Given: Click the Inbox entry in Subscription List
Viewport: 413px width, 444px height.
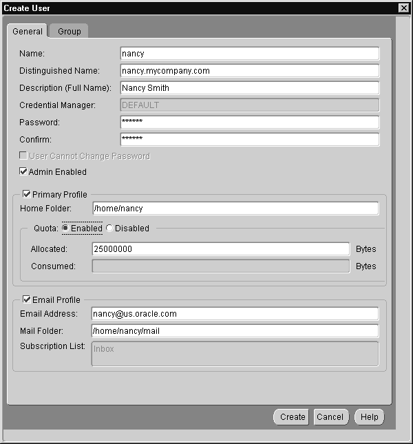Looking at the screenshot, I should pyautogui.click(x=104, y=349).
